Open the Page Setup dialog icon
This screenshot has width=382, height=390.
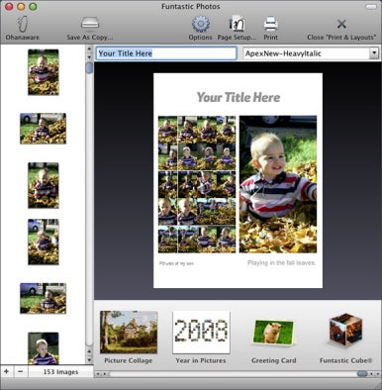click(x=237, y=24)
